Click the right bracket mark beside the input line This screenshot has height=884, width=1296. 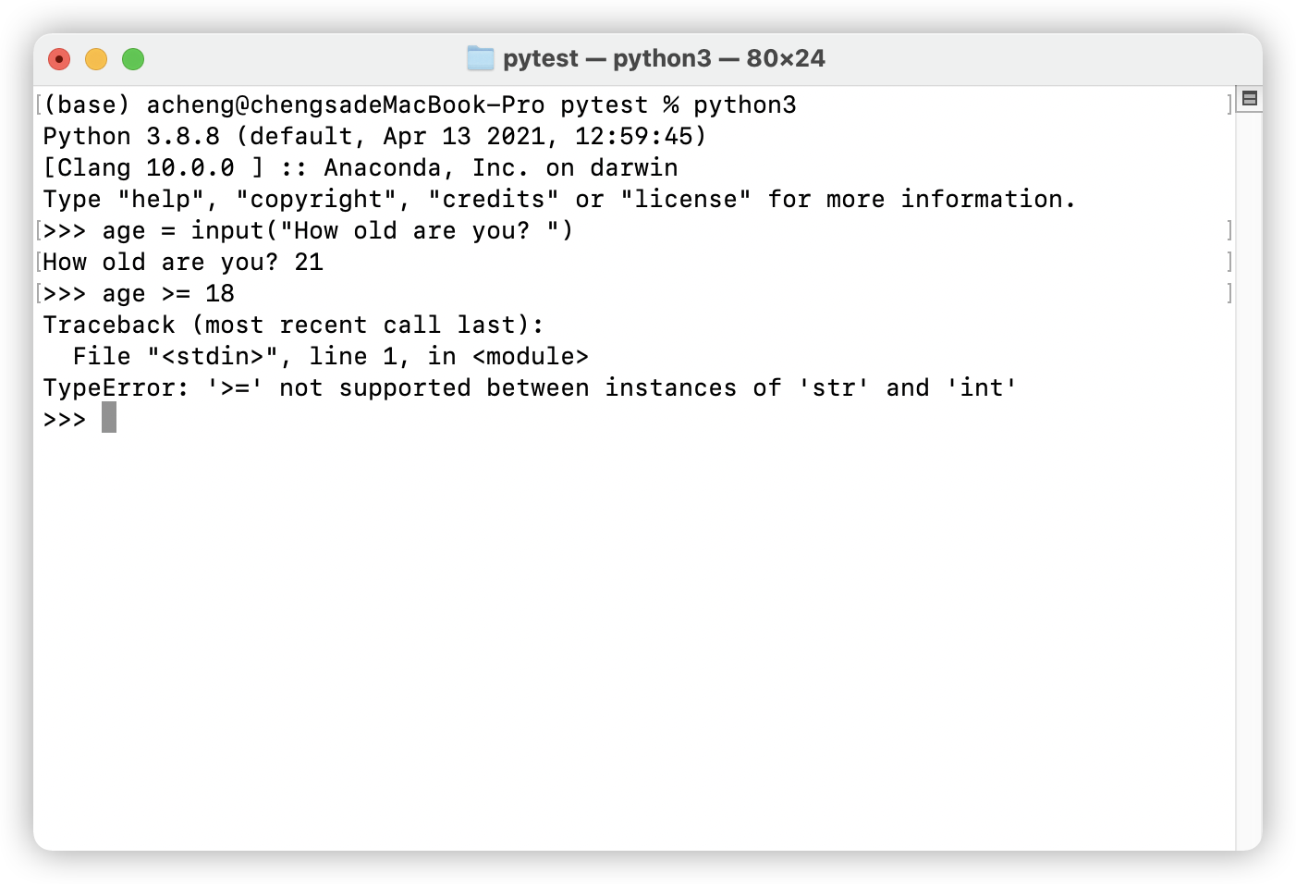tap(1229, 230)
